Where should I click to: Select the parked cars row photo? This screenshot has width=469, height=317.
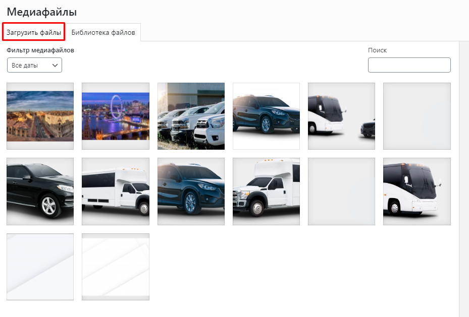tap(191, 116)
